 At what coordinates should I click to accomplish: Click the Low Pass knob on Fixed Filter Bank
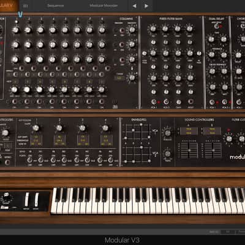click(x=145, y=54)
